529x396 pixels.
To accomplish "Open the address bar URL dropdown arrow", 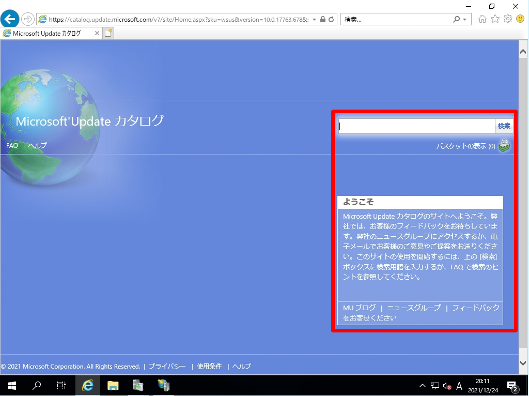I will coord(315,19).
